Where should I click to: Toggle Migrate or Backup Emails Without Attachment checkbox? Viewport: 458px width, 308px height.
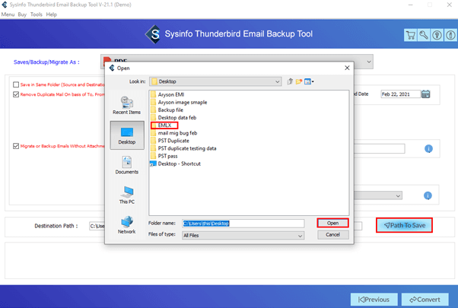16,146
